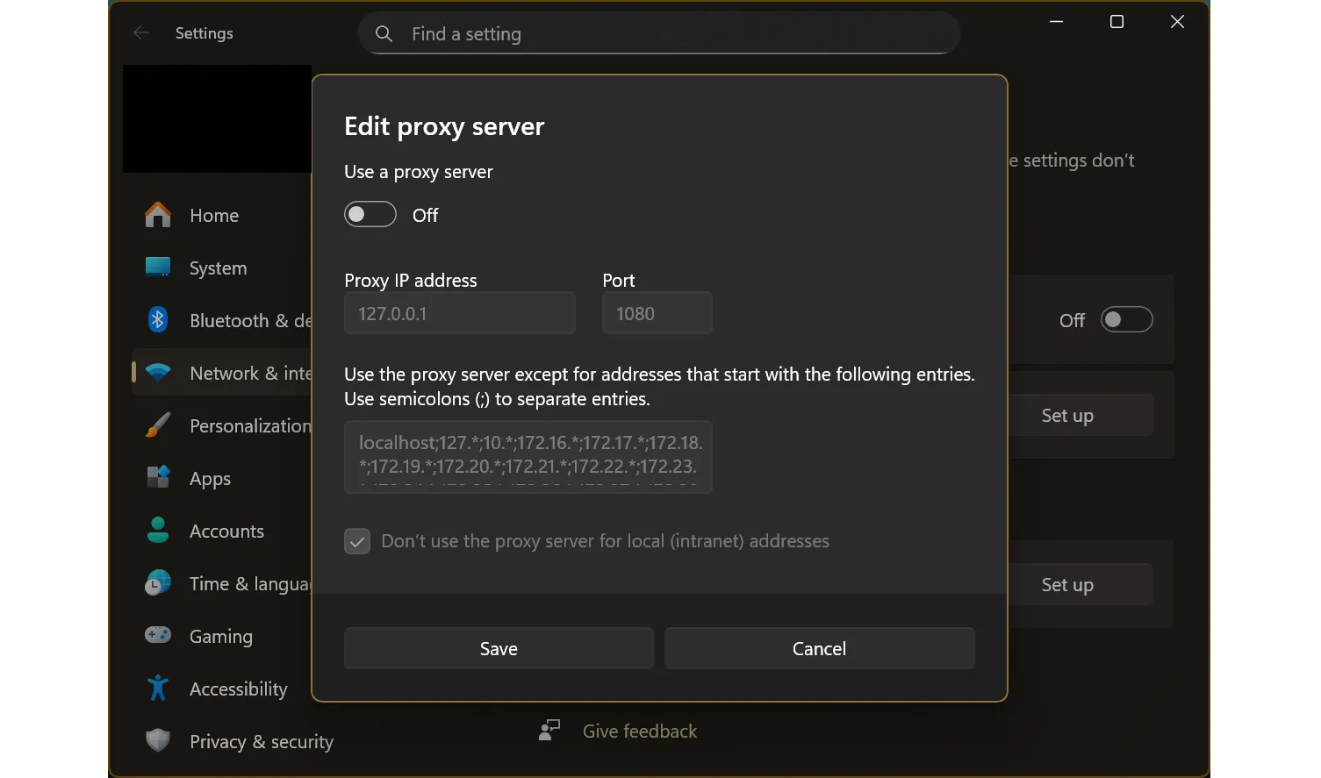Open Apps using its sidebar icon
The width and height of the screenshot is (1321, 778).
[x=157, y=478]
